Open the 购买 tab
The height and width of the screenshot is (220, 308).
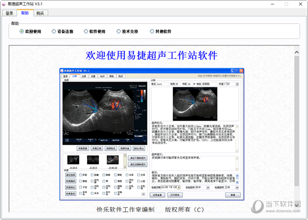[x=40, y=13]
